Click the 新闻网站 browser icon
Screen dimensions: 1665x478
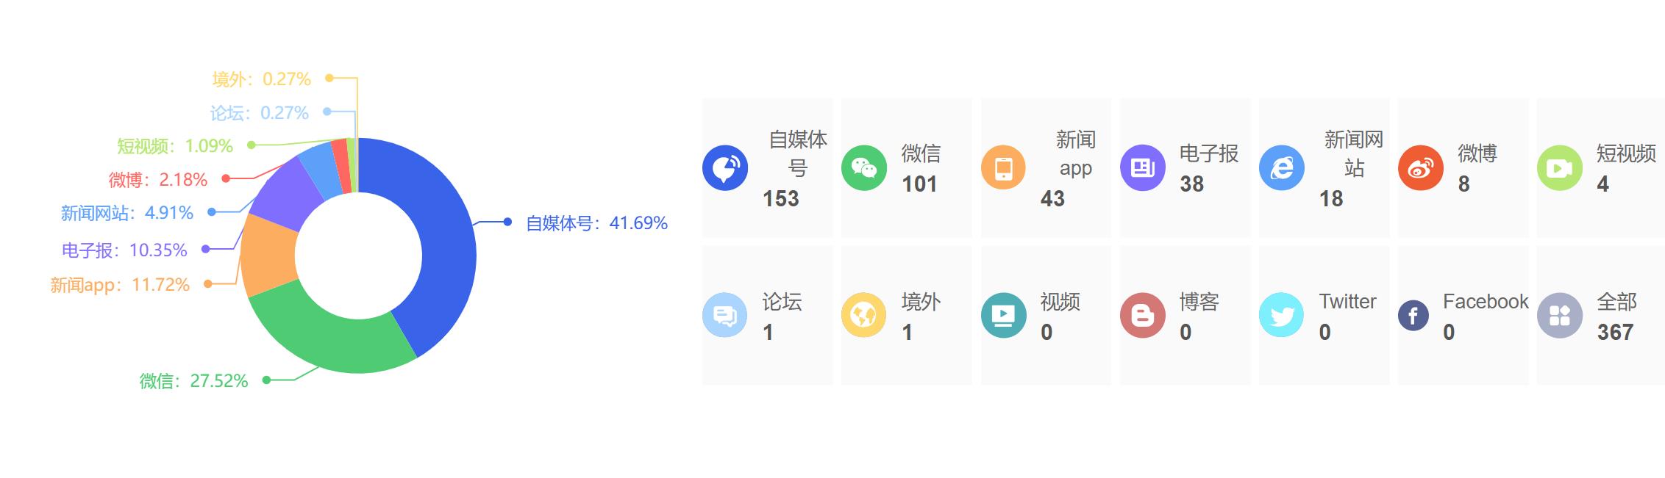point(1282,168)
